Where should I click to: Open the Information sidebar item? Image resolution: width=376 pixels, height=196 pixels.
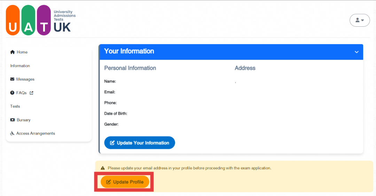[20, 66]
